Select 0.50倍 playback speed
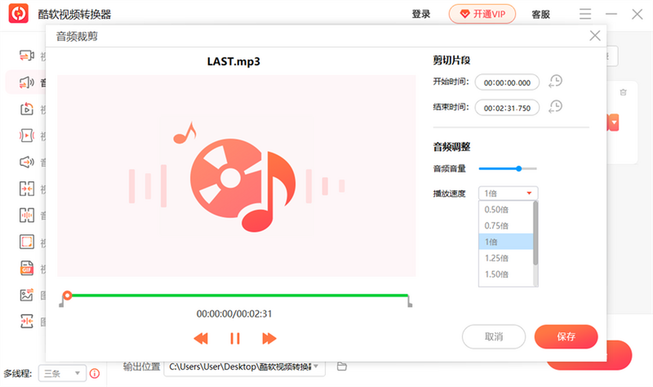Image resolution: width=653 pixels, height=387 pixels. (496, 210)
